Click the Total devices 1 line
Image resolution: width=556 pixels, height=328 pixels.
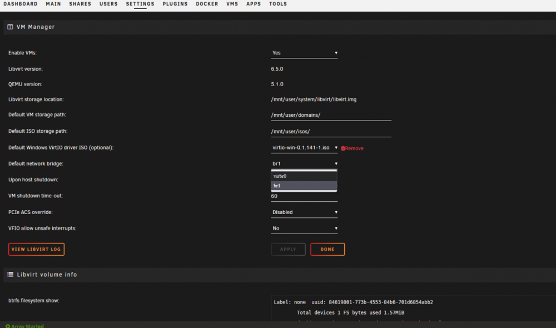350,312
